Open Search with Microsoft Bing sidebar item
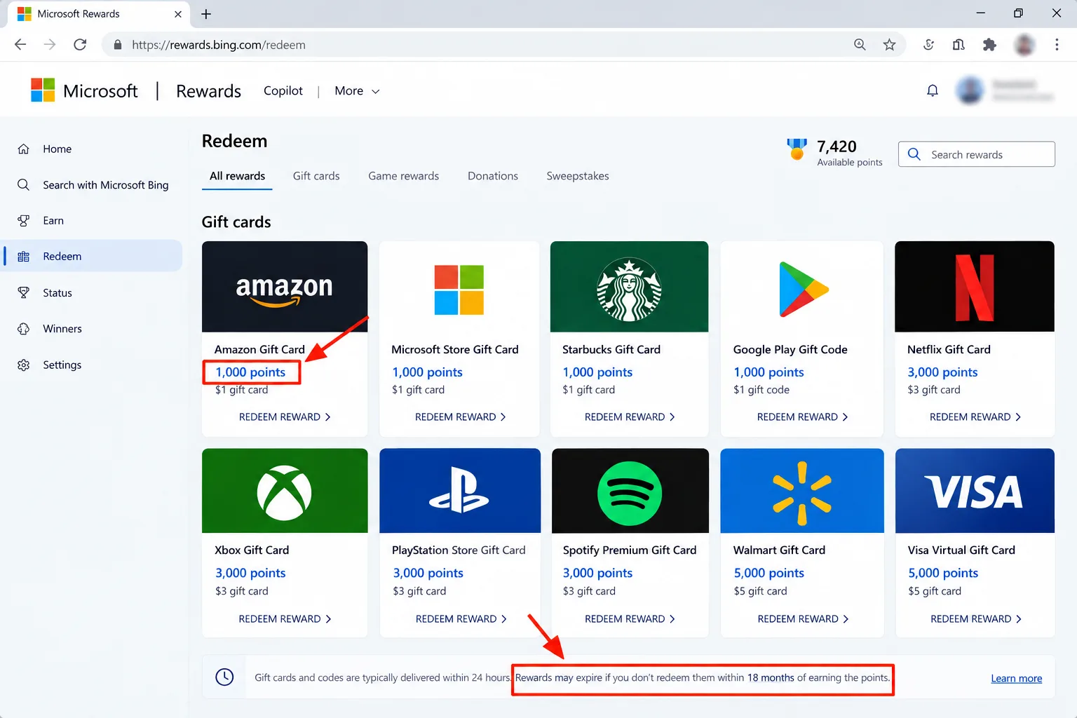This screenshot has height=718, width=1077. (93, 184)
